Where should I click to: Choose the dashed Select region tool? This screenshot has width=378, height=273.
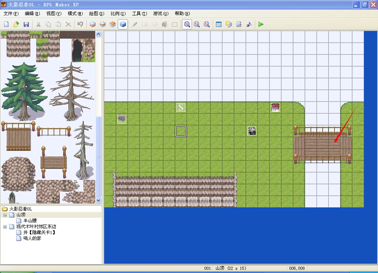(x=175, y=24)
